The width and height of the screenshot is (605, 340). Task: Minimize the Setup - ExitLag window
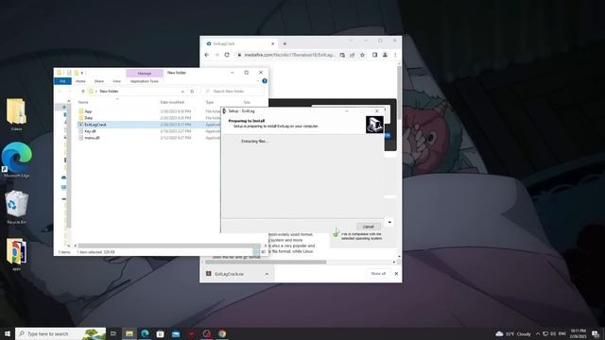[347, 111]
